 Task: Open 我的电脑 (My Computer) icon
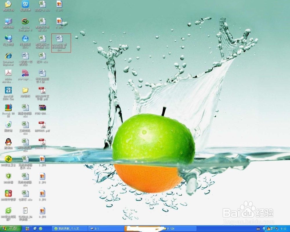[x=8, y=23]
